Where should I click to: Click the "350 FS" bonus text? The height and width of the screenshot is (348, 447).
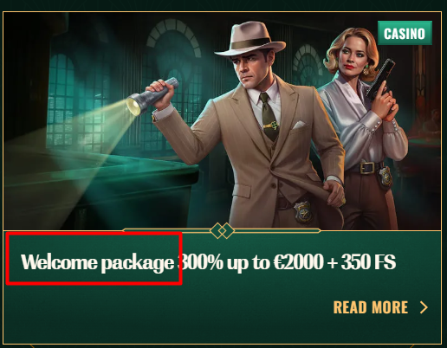pos(368,262)
